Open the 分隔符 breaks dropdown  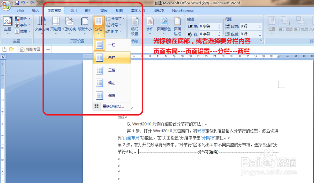(115, 18)
